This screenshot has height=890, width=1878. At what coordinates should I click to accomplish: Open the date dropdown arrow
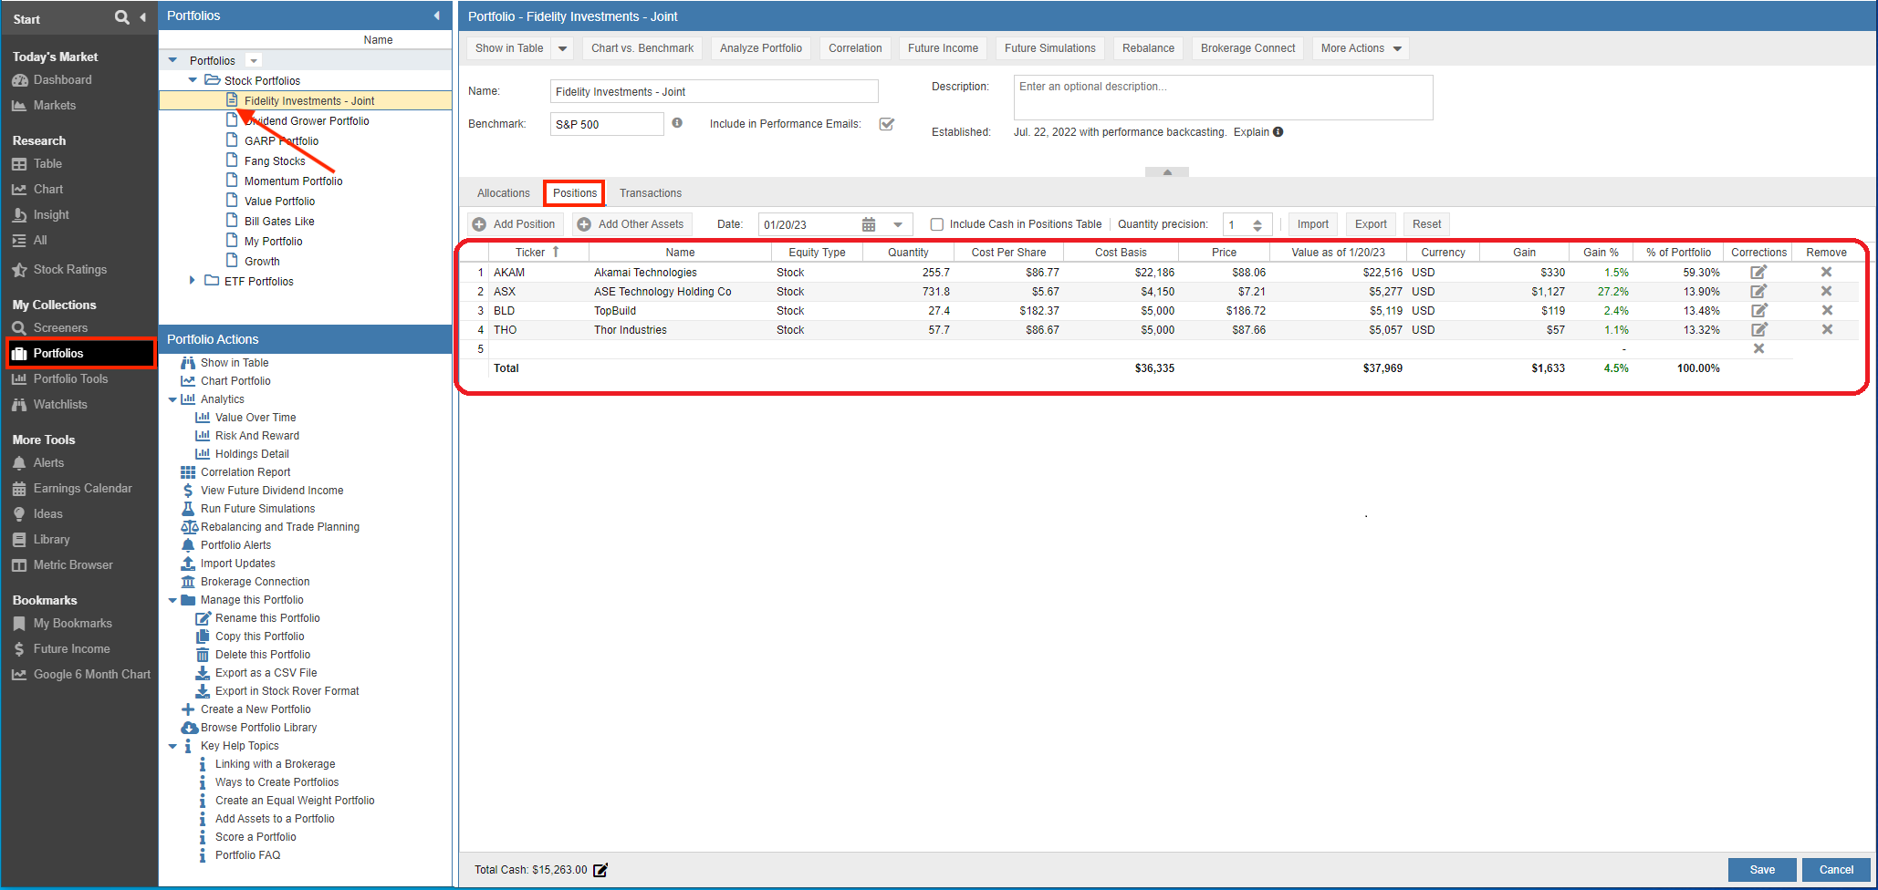[x=898, y=224]
